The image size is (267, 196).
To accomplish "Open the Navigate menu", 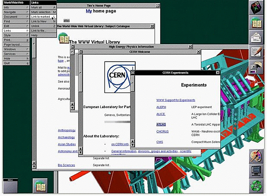I will [16, 12].
